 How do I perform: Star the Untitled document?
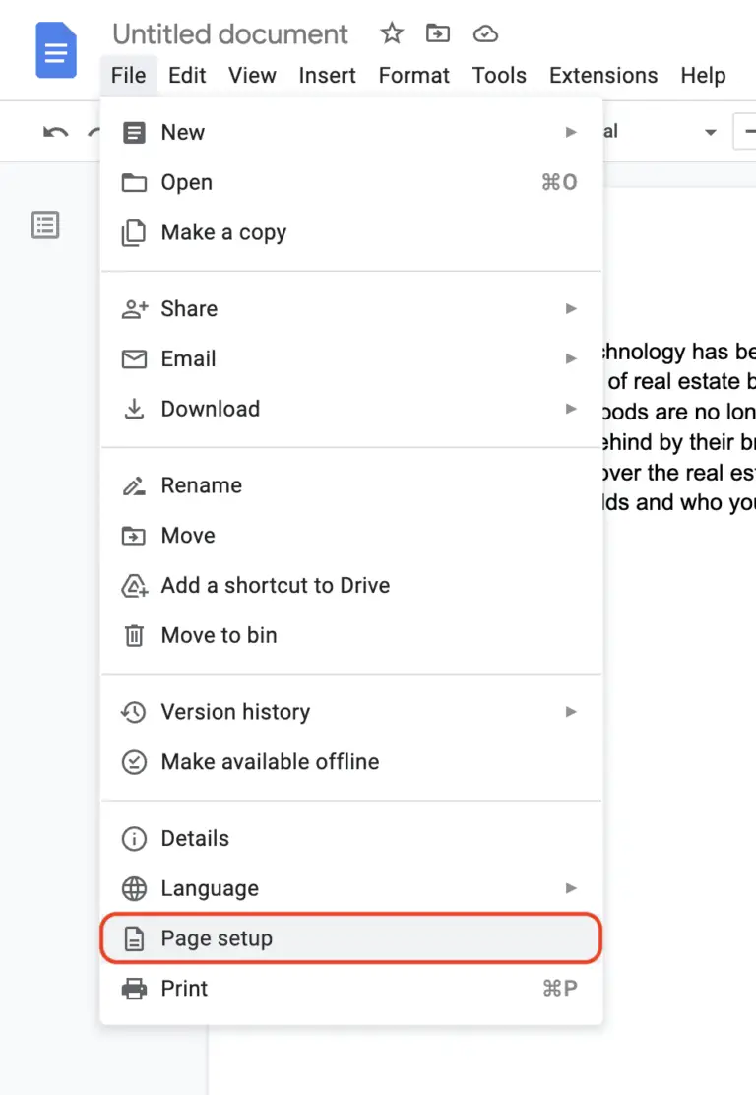pyautogui.click(x=391, y=32)
